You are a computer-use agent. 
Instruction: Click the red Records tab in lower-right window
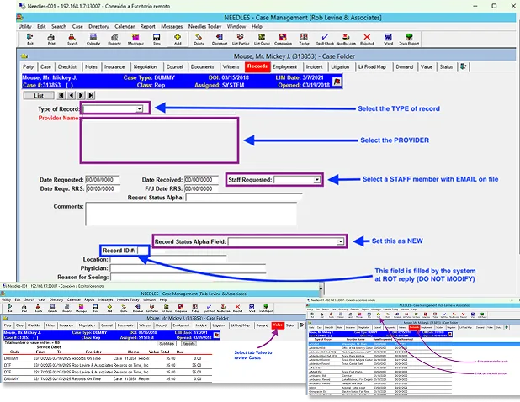click(x=414, y=327)
